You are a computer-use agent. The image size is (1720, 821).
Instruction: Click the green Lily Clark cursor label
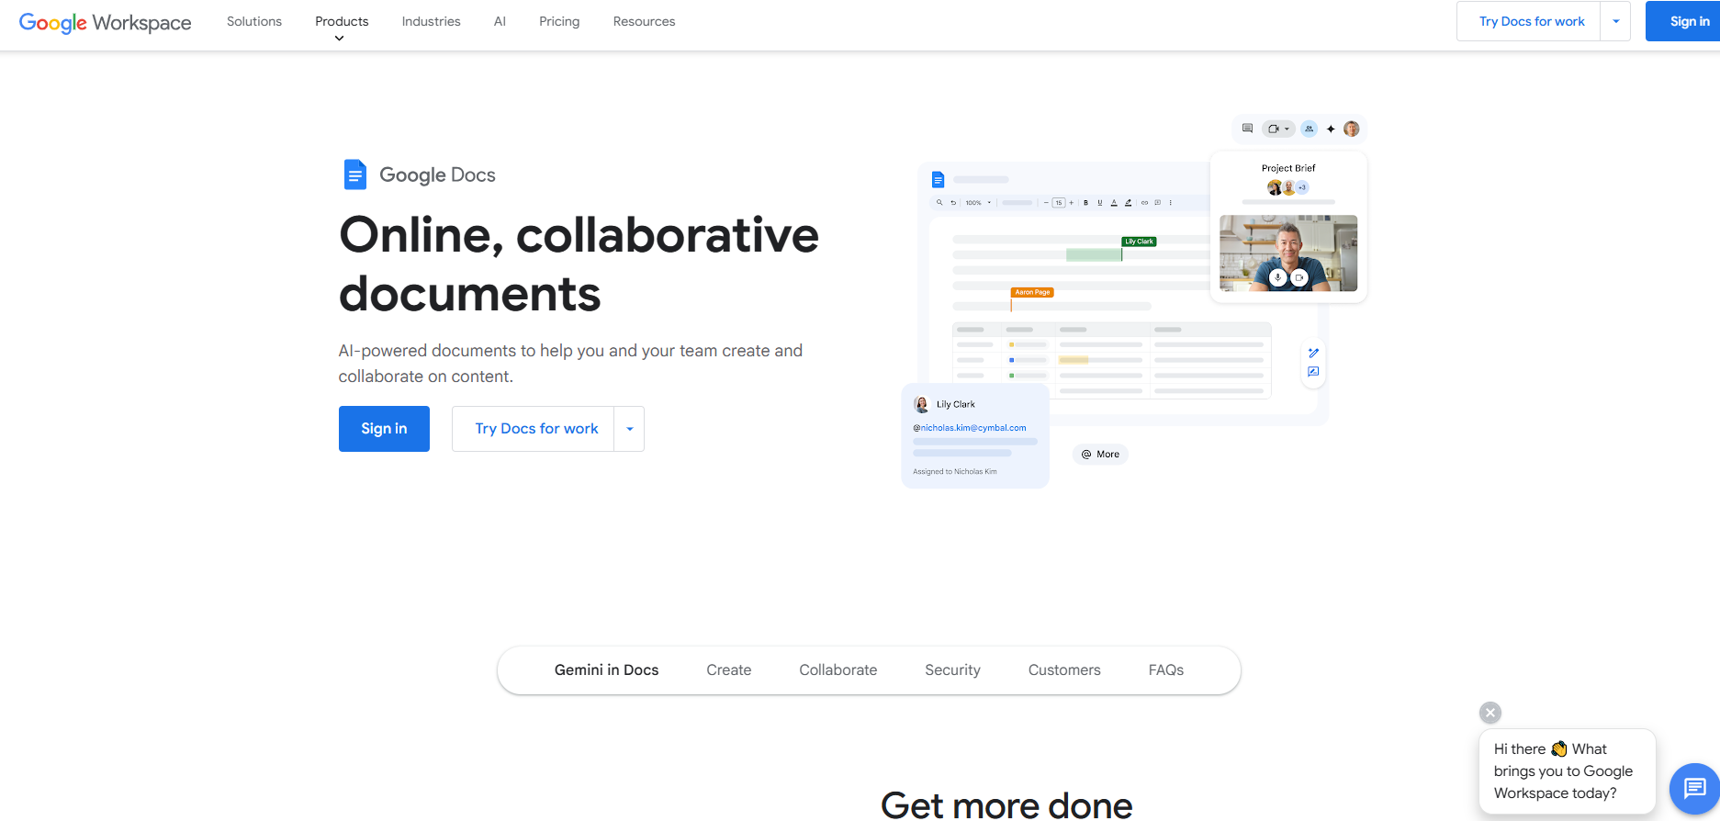pyautogui.click(x=1139, y=242)
